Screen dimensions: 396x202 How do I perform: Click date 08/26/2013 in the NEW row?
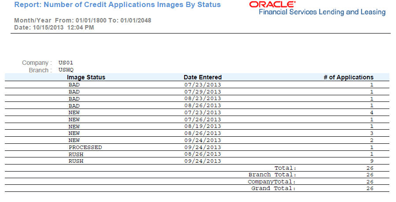[x=203, y=133]
